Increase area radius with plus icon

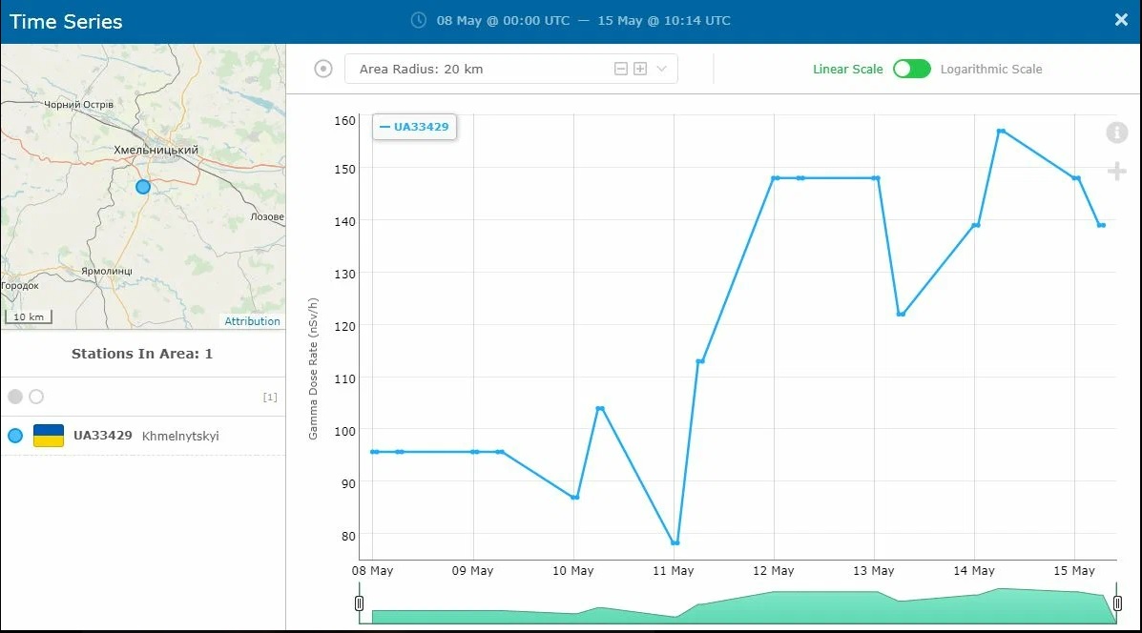(x=640, y=69)
